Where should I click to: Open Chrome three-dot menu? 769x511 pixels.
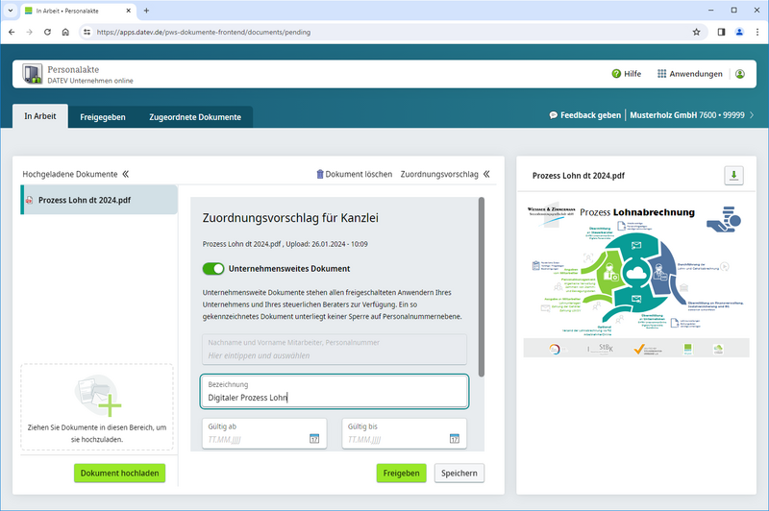point(757,32)
